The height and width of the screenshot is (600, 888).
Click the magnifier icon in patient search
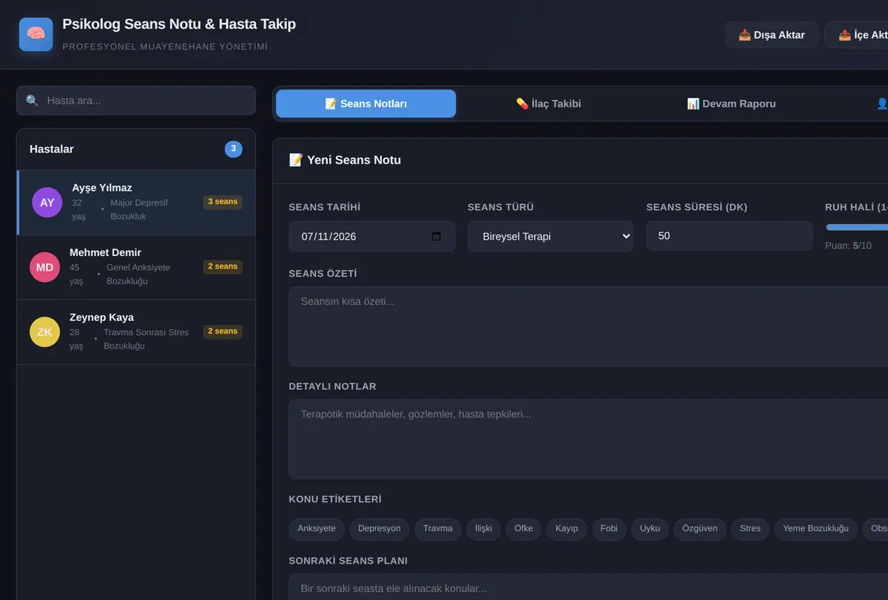[x=32, y=101]
